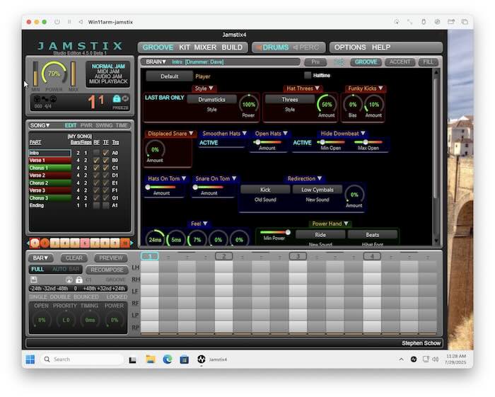Toggle the TF checkbox for Chorus 3
Image resolution: width=495 pixels, height=397 pixels.
pyautogui.click(x=106, y=198)
